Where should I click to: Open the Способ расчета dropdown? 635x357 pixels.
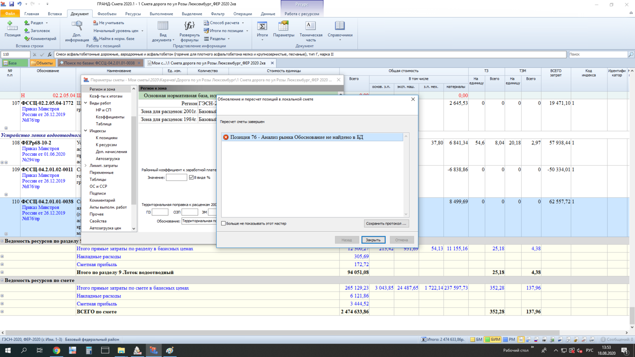[224, 23]
